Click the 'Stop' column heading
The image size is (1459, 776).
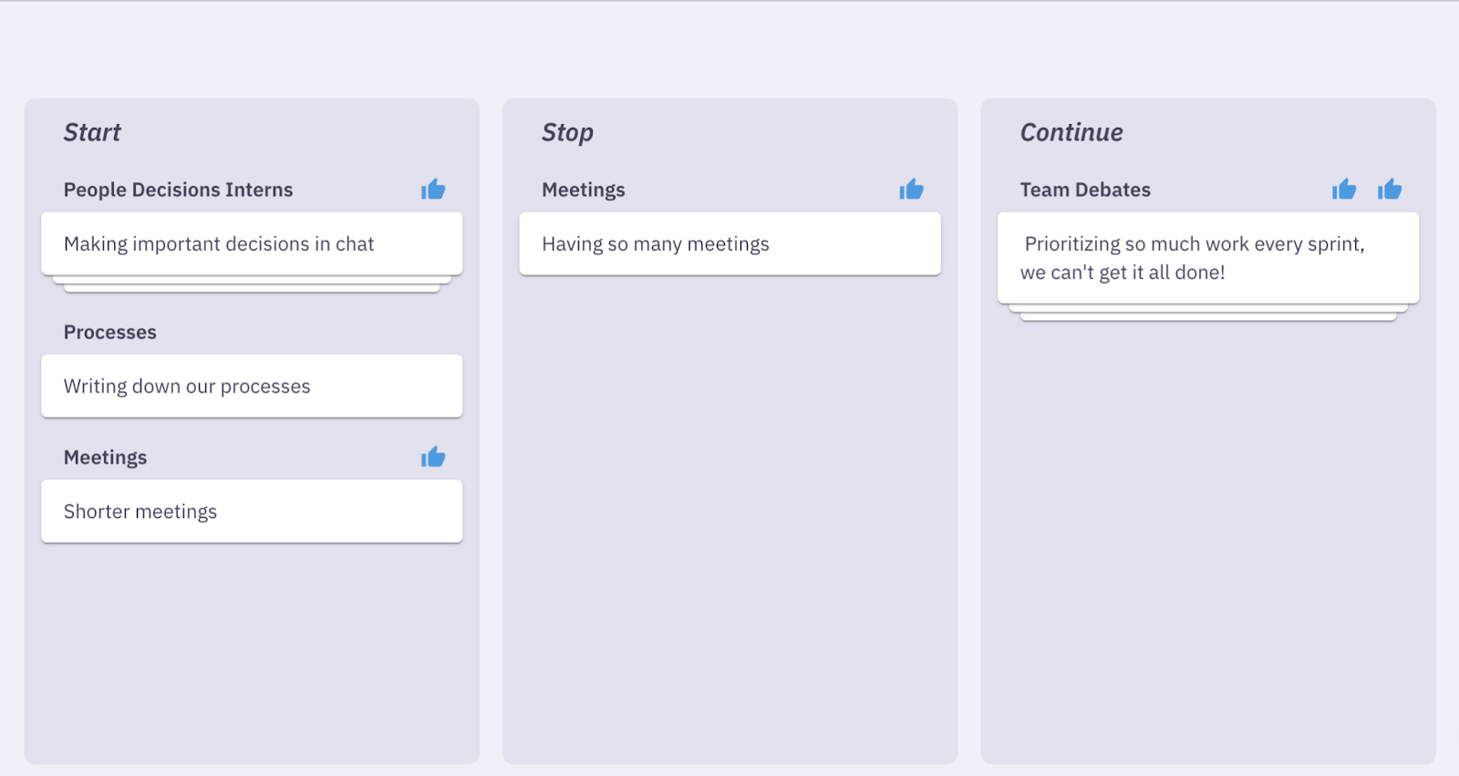pos(567,133)
